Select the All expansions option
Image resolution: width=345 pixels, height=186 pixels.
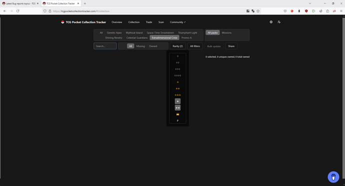click(101, 33)
